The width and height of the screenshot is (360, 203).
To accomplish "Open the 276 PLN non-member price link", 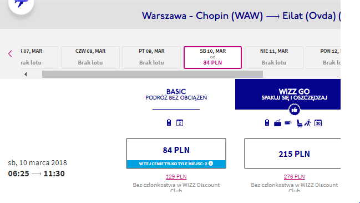I will [294, 176].
